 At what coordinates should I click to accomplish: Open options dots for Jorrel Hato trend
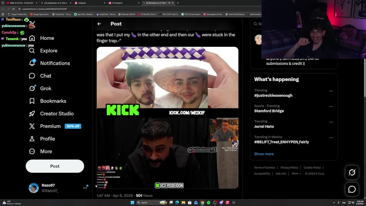pos(331,122)
